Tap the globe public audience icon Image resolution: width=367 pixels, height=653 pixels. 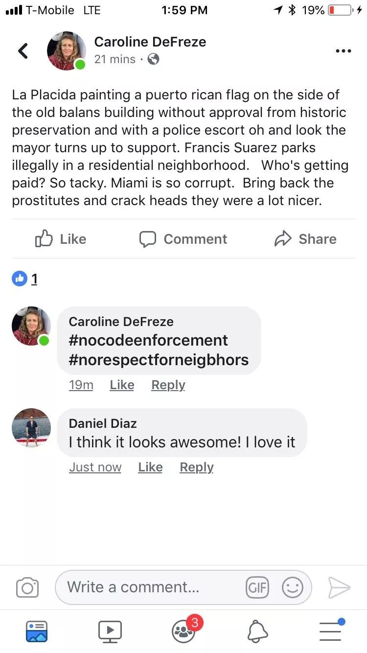click(153, 59)
